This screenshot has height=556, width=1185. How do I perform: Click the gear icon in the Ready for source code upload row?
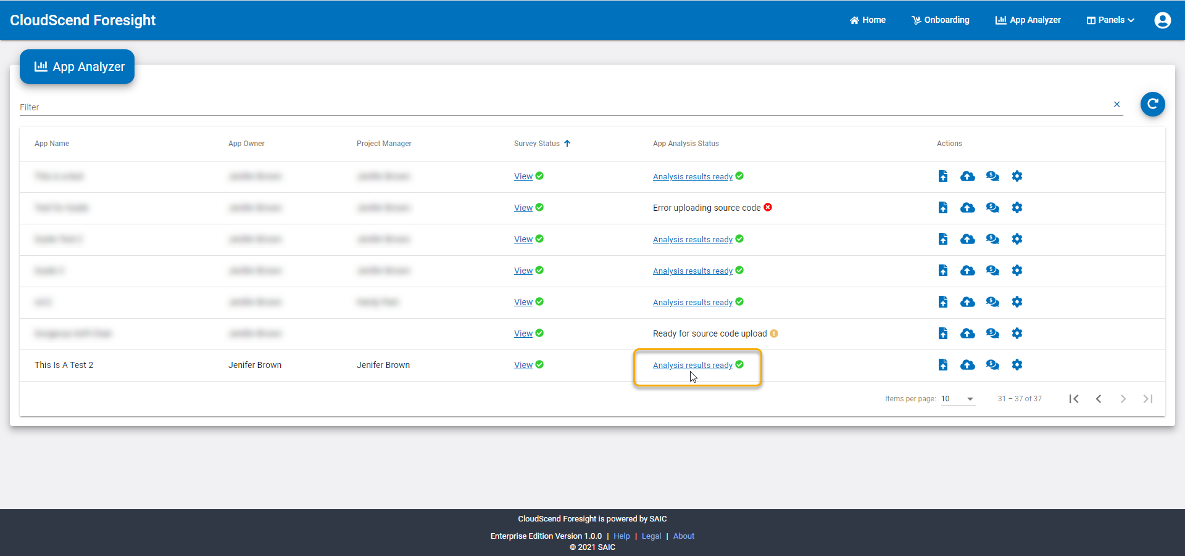(1017, 333)
